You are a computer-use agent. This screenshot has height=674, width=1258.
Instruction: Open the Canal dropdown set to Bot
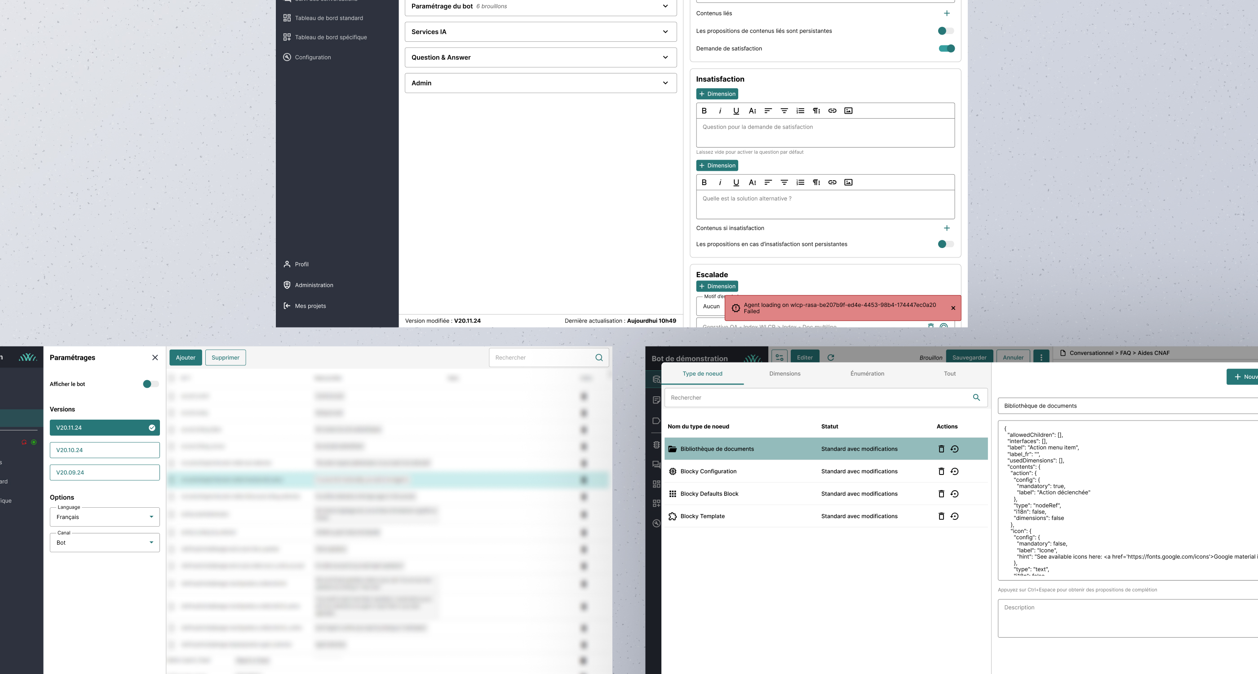coord(105,543)
